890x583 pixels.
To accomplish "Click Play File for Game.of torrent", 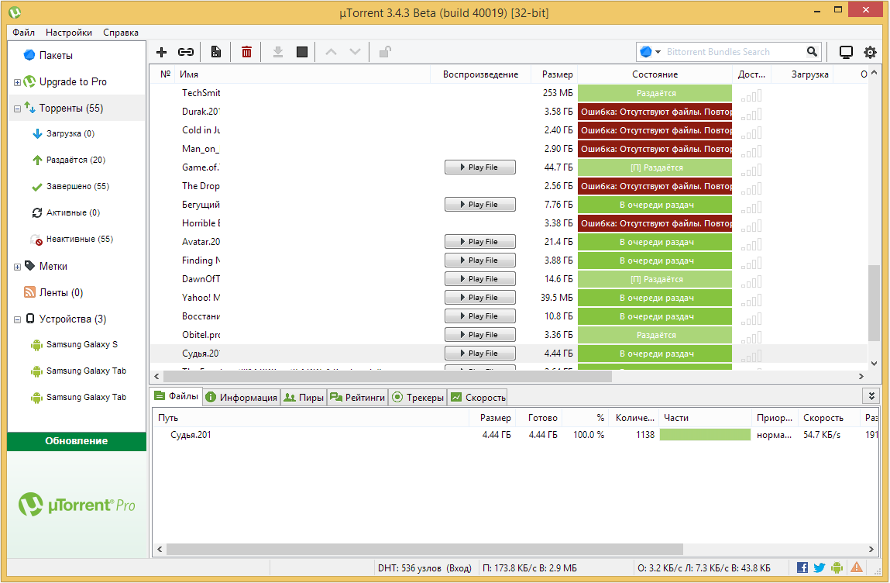I will (x=480, y=167).
